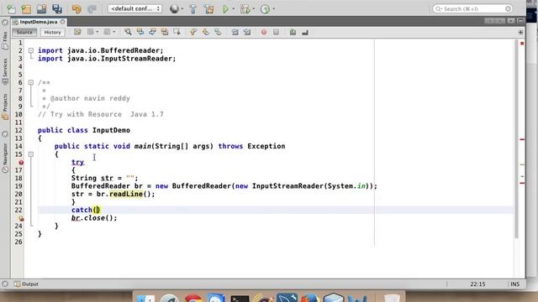Click the Build Project hammer icon

[193, 9]
